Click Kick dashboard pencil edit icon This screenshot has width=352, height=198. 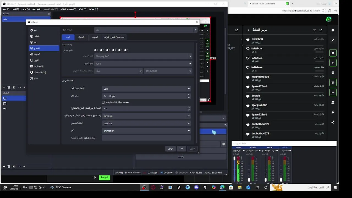coord(333,40)
